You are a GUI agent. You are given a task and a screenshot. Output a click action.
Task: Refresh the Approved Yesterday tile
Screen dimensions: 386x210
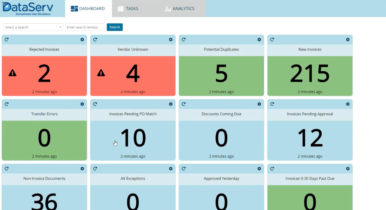pos(184,169)
